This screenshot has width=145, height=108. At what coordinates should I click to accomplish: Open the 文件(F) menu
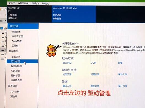pyautogui.click(x=12, y=3)
